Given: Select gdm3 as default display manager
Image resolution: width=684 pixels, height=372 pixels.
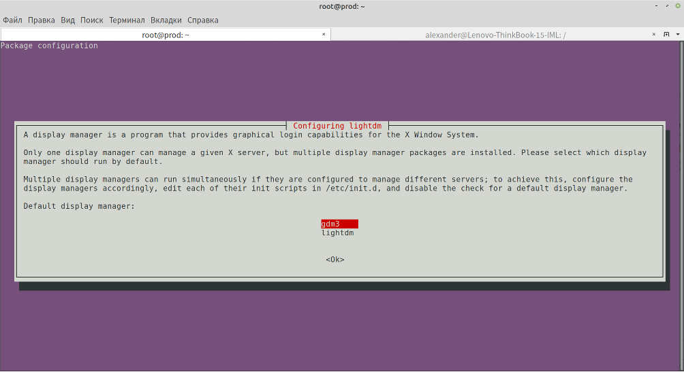Looking at the screenshot, I should [339, 224].
